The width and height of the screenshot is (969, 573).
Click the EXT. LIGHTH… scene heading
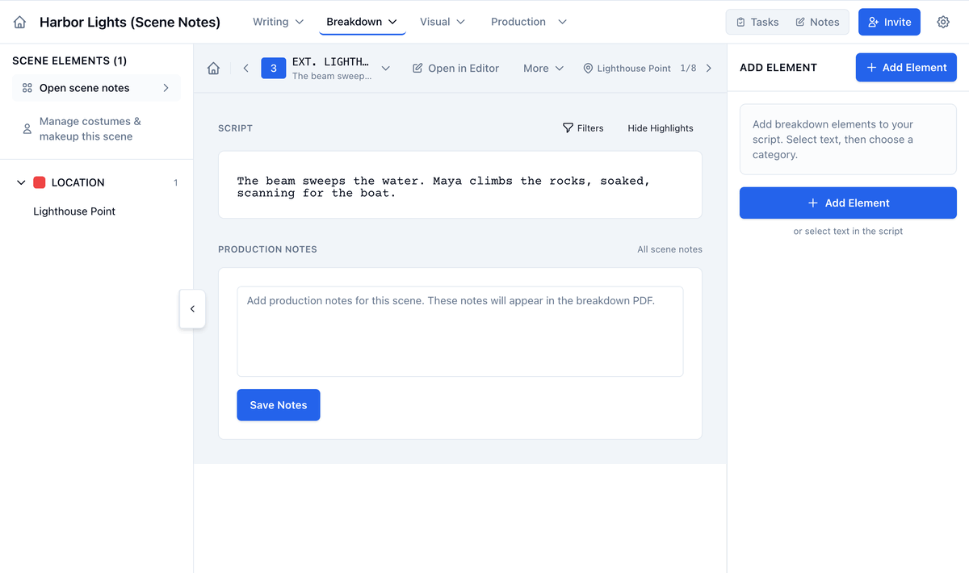click(330, 61)
